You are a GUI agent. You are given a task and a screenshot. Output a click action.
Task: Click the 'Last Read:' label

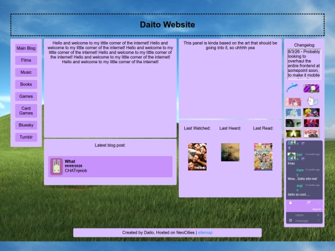[x=263, y=128]
